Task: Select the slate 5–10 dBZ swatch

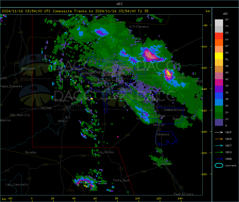Action: (219, 122)
